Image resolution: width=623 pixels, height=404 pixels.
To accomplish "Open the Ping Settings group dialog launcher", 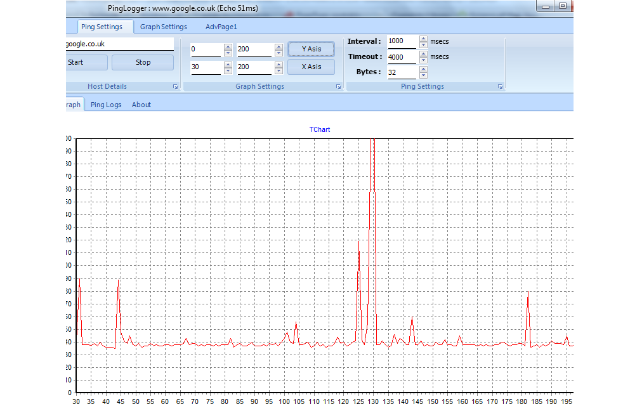I will (x=500, y=87).
